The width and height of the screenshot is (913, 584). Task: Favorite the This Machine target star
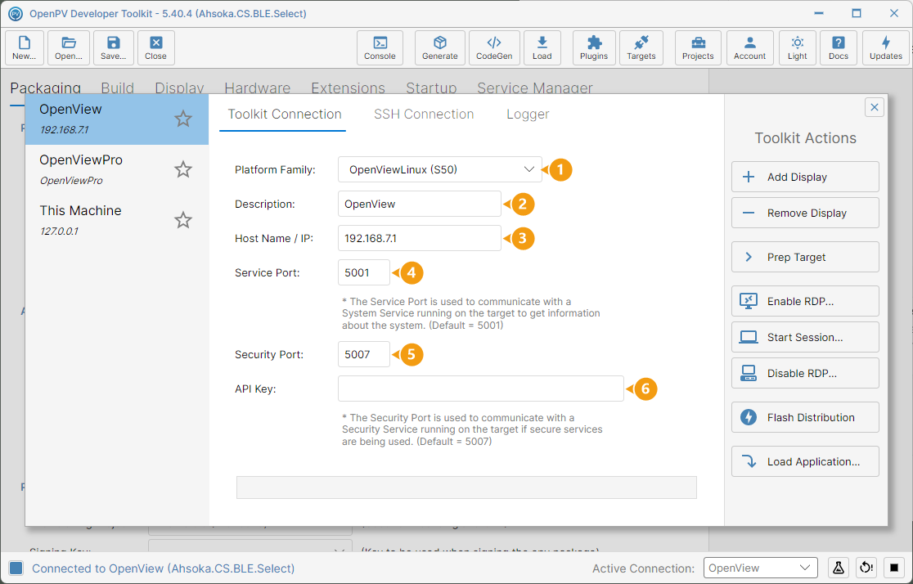click(x=183, y=220)
